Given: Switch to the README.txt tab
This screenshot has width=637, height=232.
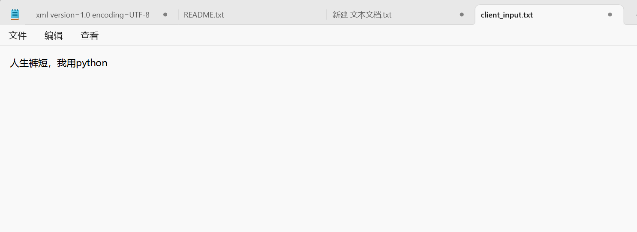Looking at the screenshot, I should tap(204, 15).
